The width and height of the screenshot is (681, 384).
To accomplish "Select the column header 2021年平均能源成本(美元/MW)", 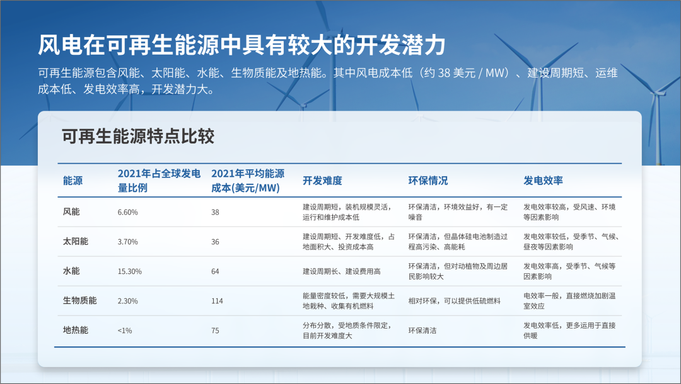I will point(248,181).
